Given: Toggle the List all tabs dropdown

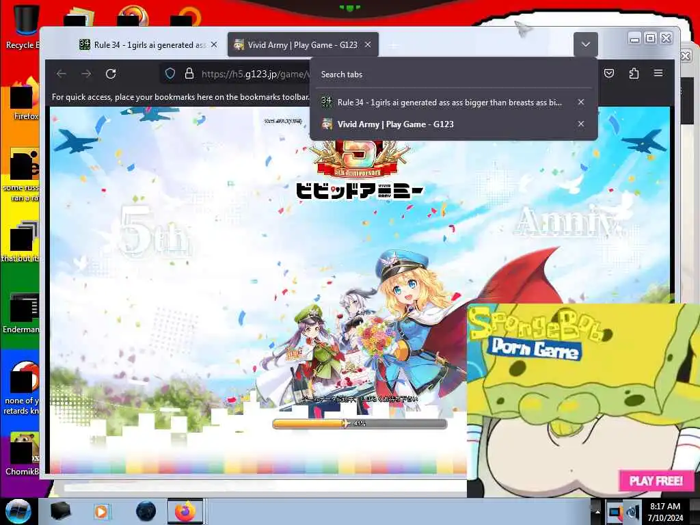Looking at the screenshot, I should point(586,44).
